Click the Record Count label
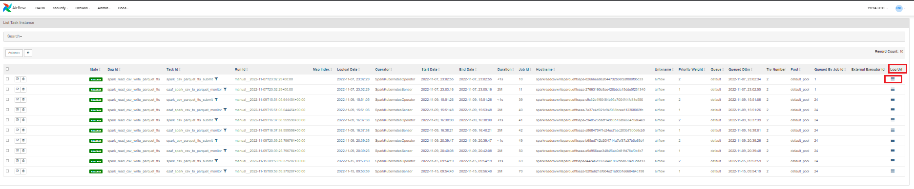This screenshot has width=914, height=189. 887,51
